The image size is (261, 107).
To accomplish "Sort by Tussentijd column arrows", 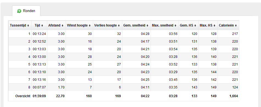I will coord(28,25).
